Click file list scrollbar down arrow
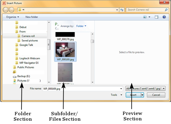 (x=93, y=82)
